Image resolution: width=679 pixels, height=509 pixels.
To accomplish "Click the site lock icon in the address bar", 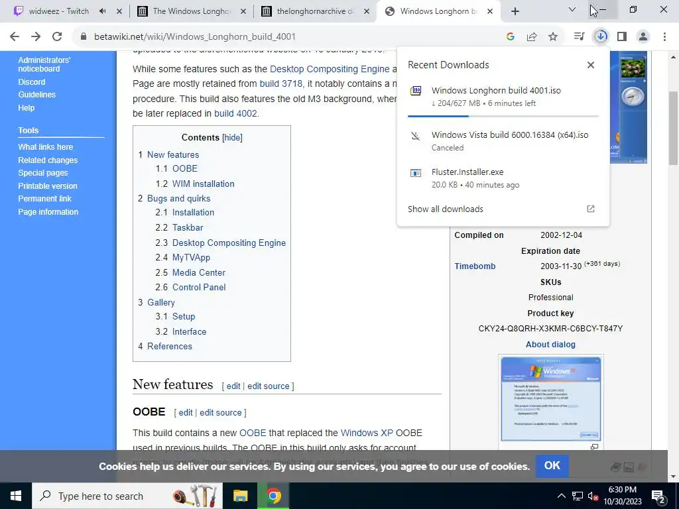I will tap(84, 37).
